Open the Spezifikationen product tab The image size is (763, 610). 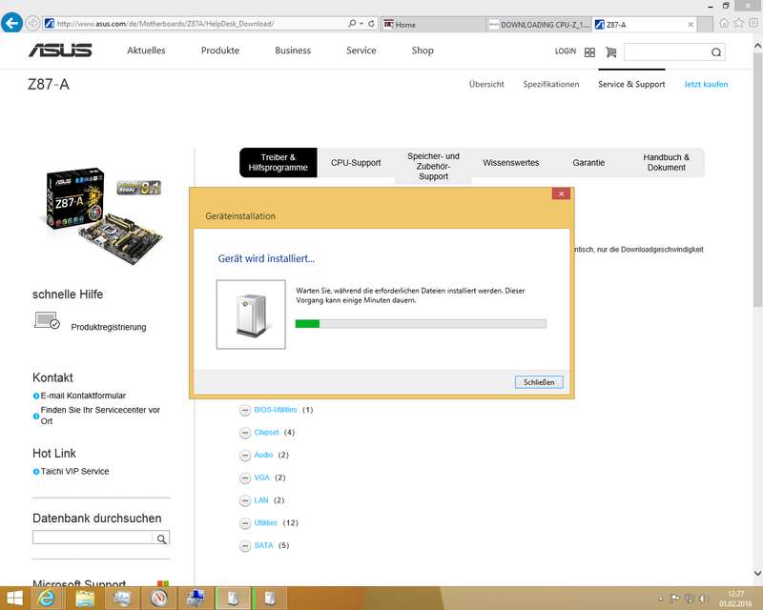tap(551, 84)
